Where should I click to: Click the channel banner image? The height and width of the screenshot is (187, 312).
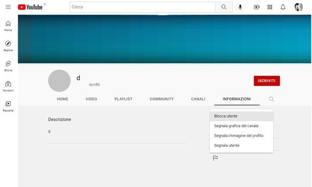coord(164,39)
